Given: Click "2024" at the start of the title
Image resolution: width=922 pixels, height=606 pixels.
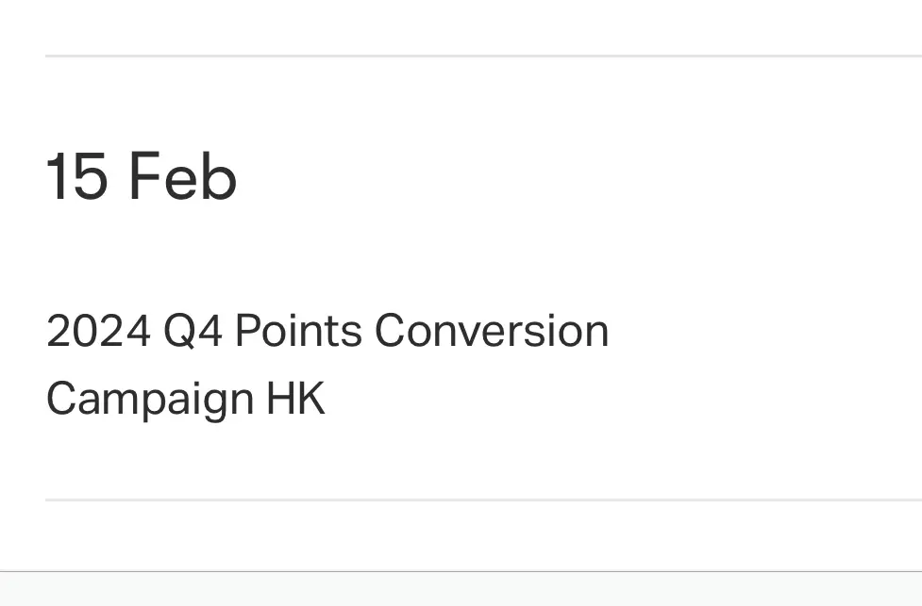Looking at the screenshot, I should point(98,331).
